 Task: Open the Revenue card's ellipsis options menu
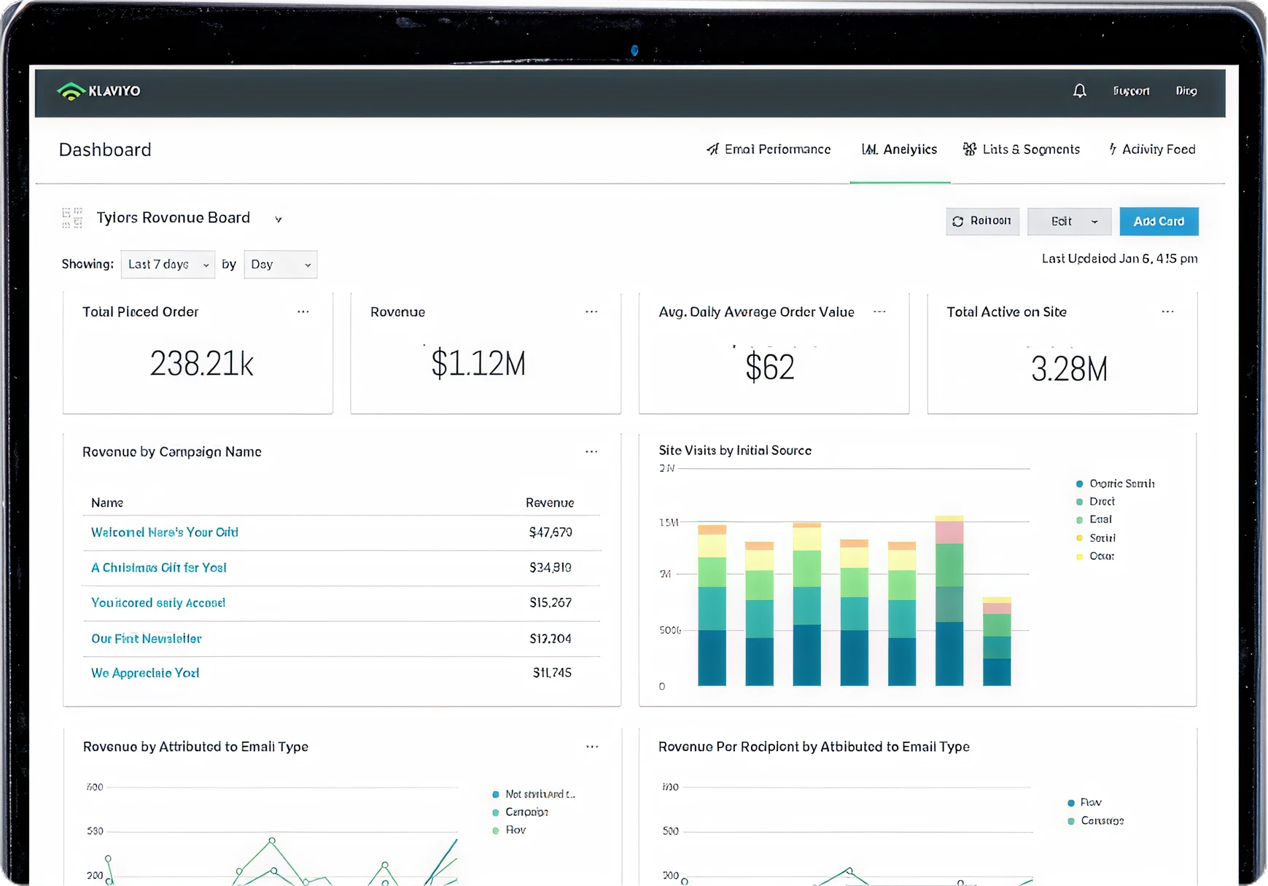click(x=591, y=311)
